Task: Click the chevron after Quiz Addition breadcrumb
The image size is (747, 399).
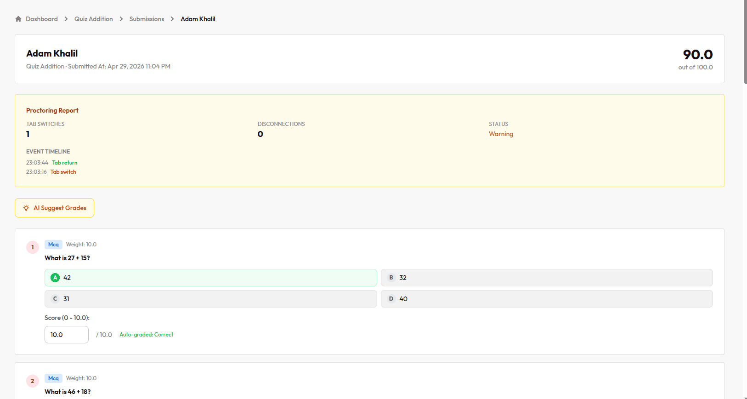Action: [x=121, y=19]
